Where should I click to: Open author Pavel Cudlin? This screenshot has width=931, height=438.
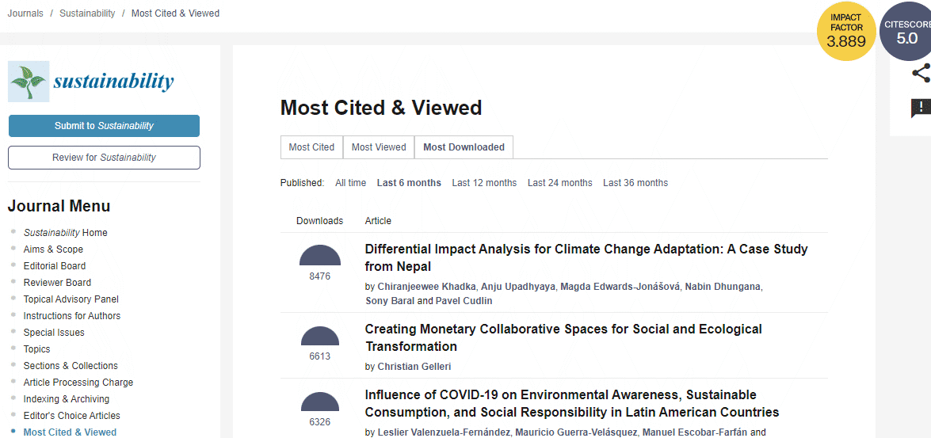464,301
